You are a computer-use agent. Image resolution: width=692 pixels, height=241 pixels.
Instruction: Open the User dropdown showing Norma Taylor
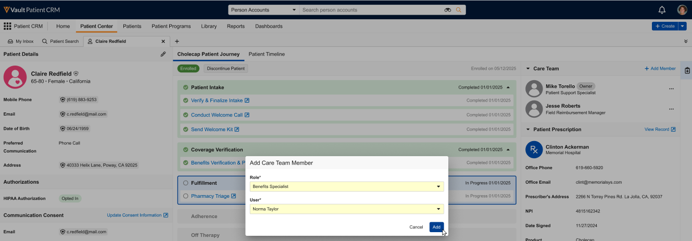point(346,209)
